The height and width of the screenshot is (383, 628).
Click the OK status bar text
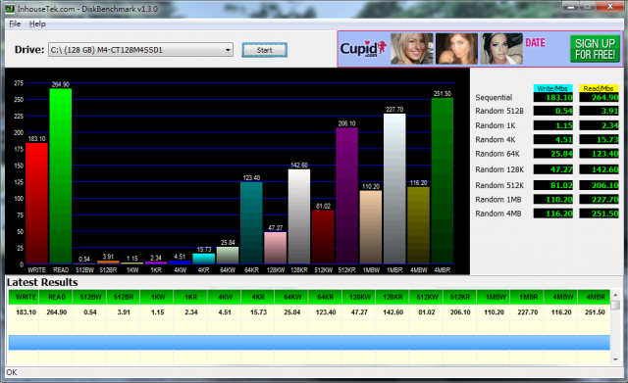(x=12, y=372)
